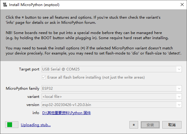Click the esp32-20230426-v1.20.0.bin version field
The width and height of the screenshot is (187, 134).
112,105
